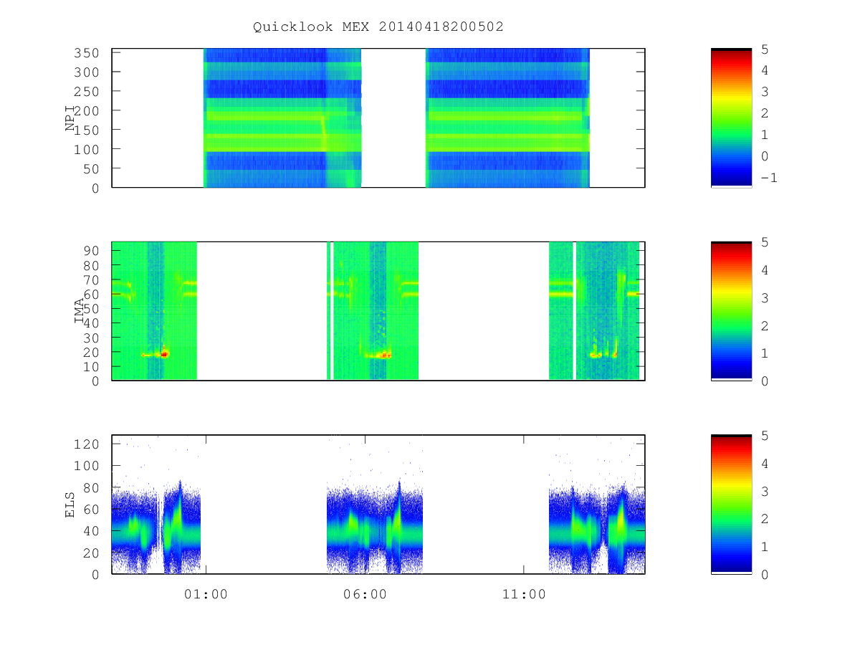
Task: Click the IMA panel colorbar
Action: 731,311
